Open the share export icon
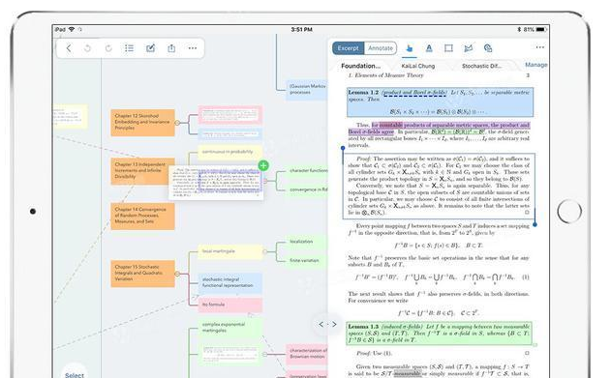The image size is (611, 378). click(171, 48)
